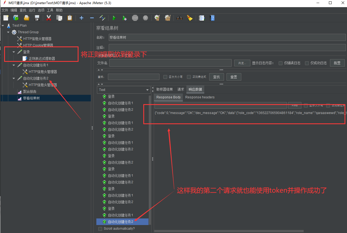Select 察看结果树 in the test tree
Screen dimensions: 347x233
pos(31,98)
